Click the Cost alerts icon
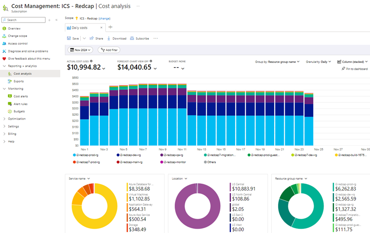This screenshot has height=235, width=370. click(10, 96)
